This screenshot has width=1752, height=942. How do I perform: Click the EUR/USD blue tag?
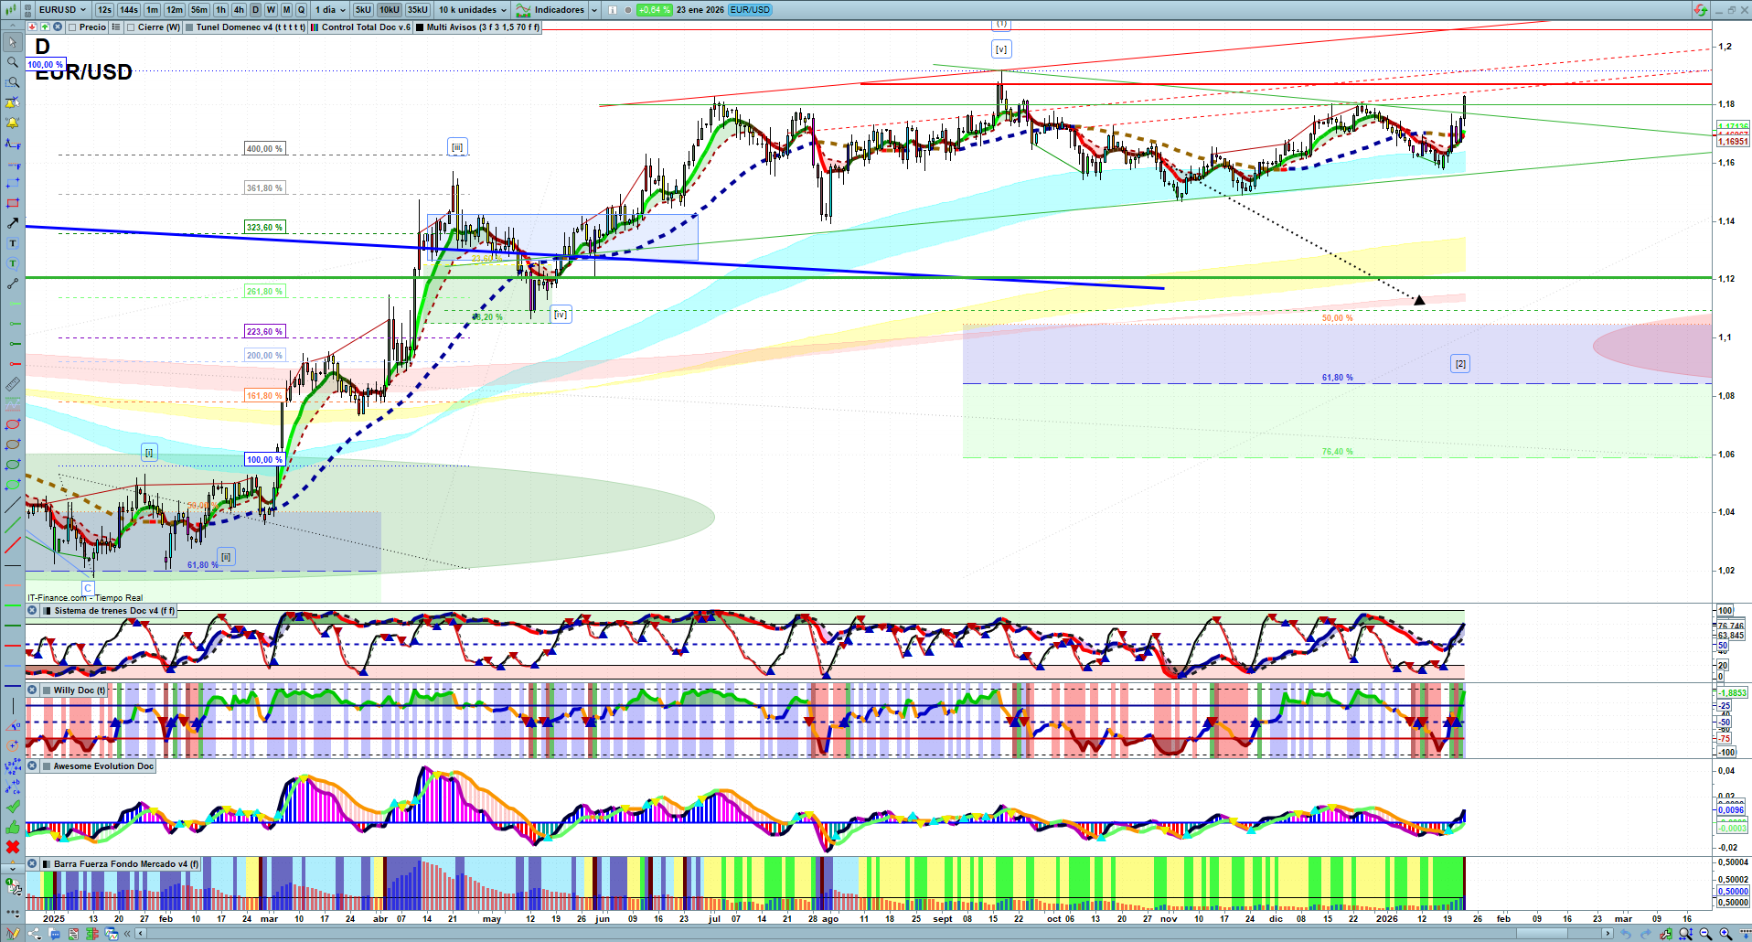tap(751, 10)
